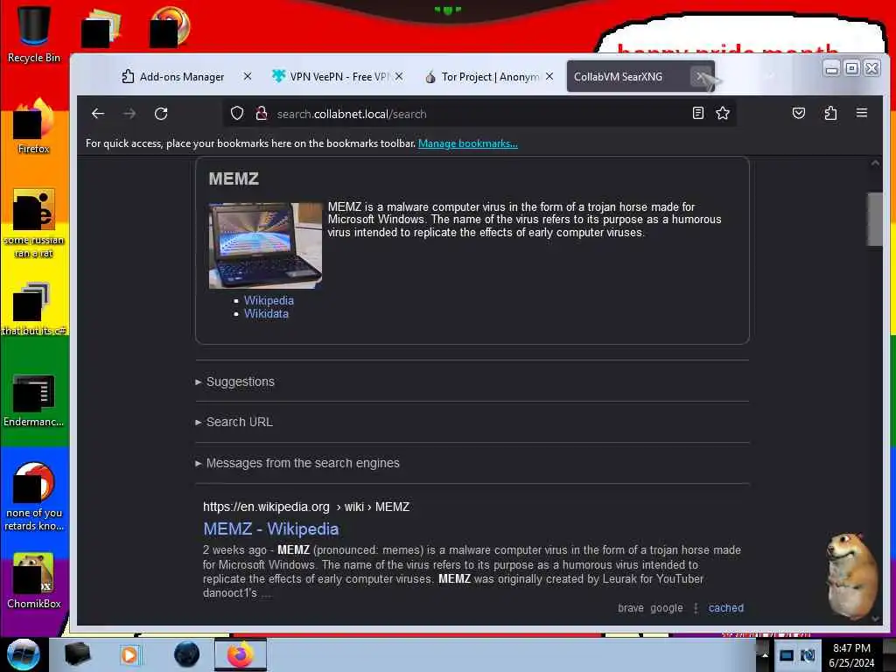Click the scrollbar up arrow

[x=875, y=164]
